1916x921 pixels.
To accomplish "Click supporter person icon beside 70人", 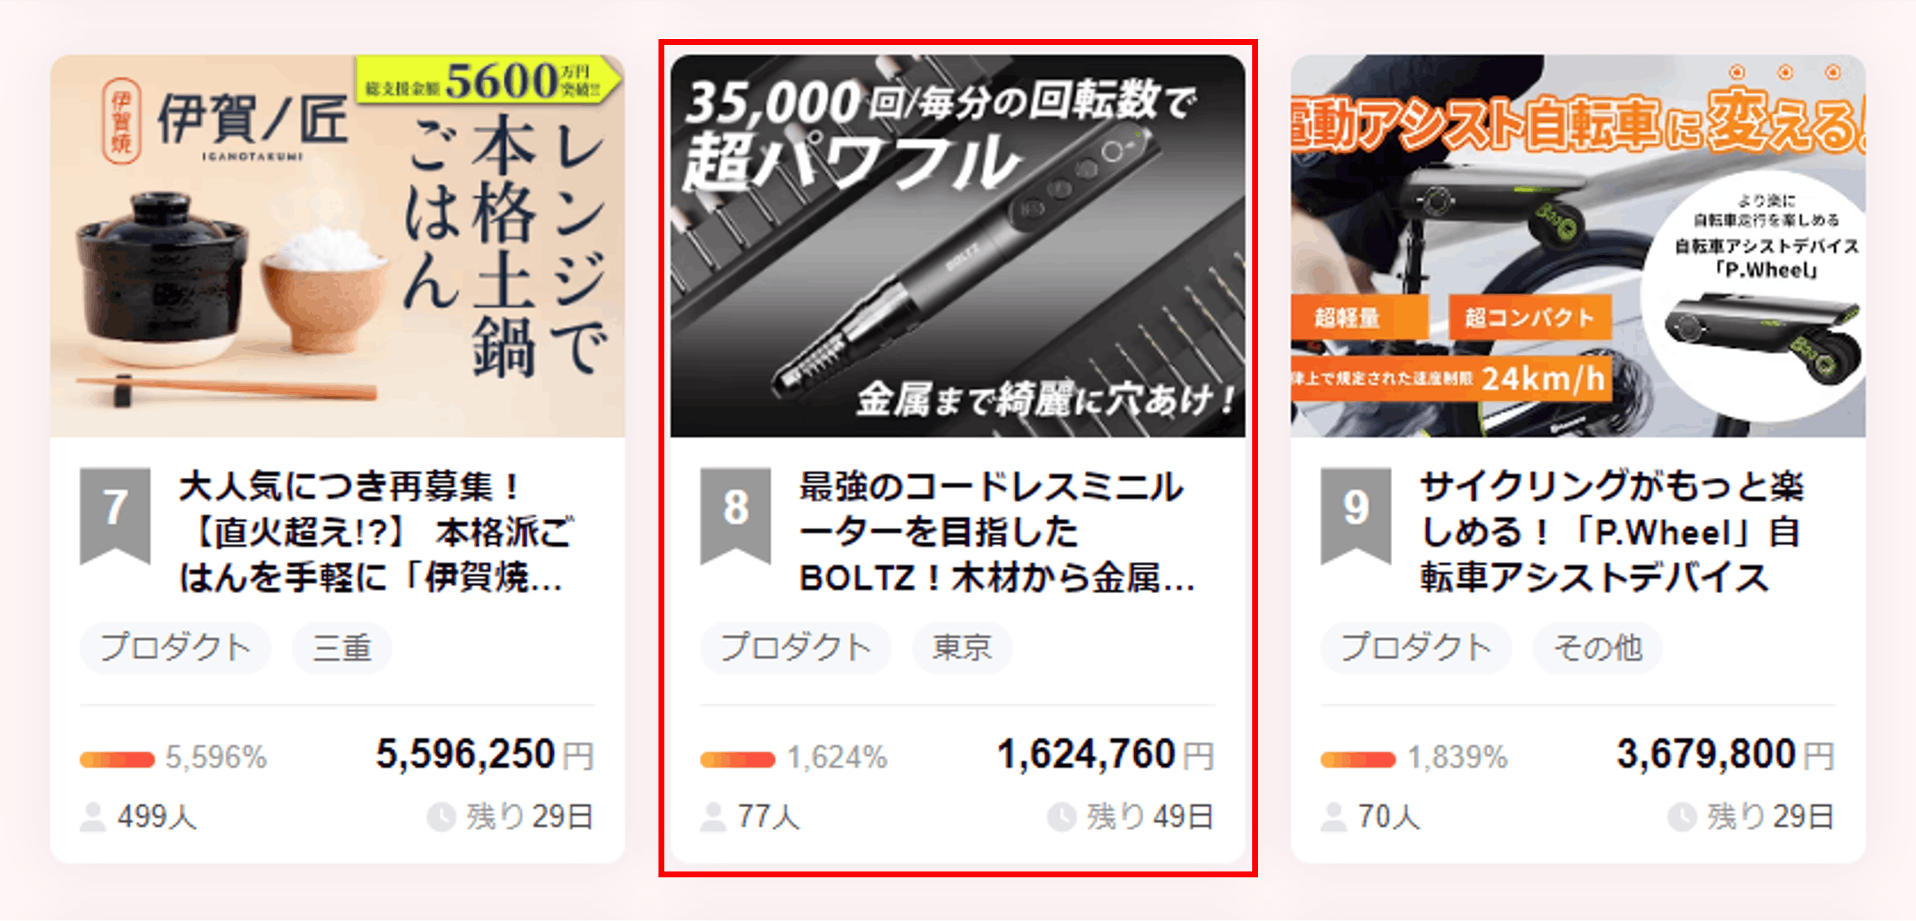I will click(1333, 817).
